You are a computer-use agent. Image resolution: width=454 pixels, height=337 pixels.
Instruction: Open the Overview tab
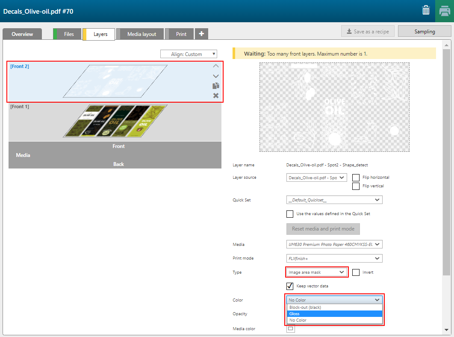tap(22, 34)
